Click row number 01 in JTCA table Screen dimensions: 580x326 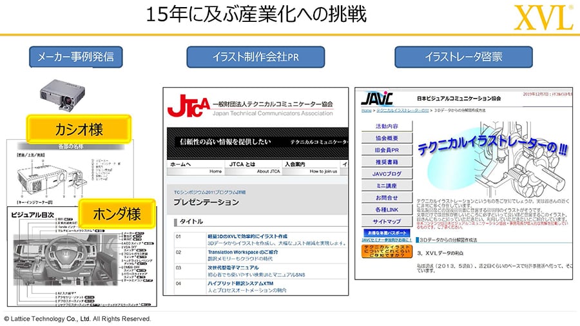pyautogui.click(x=179, y=236)
